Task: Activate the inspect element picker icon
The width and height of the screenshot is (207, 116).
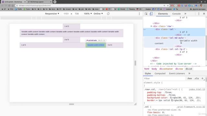Action: (x=146, y=14)
